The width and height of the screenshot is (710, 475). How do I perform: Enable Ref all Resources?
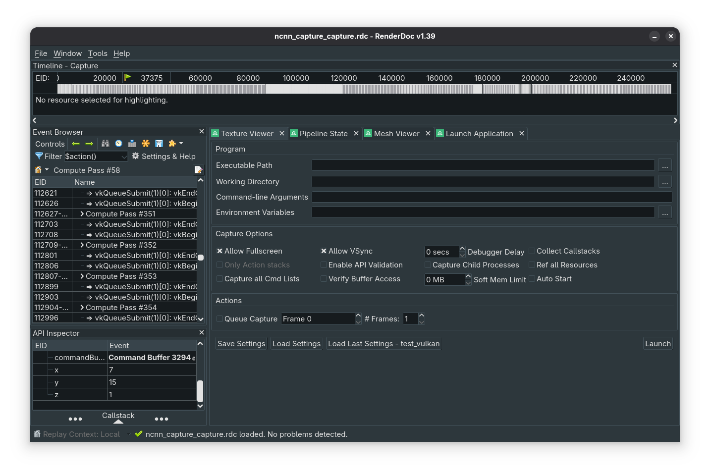(532, 265)
